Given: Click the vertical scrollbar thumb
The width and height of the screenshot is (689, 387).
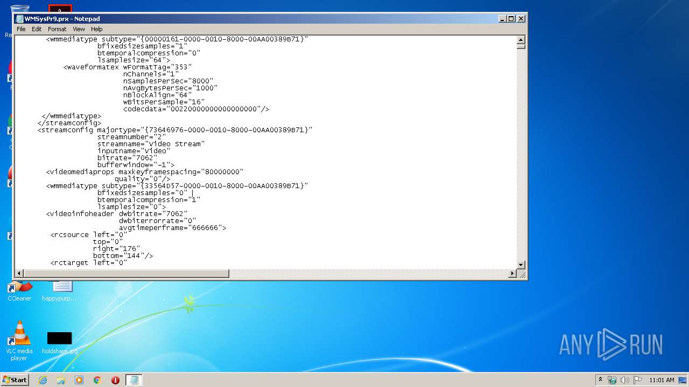Looking at the screenshot, I should coord(521,46).
